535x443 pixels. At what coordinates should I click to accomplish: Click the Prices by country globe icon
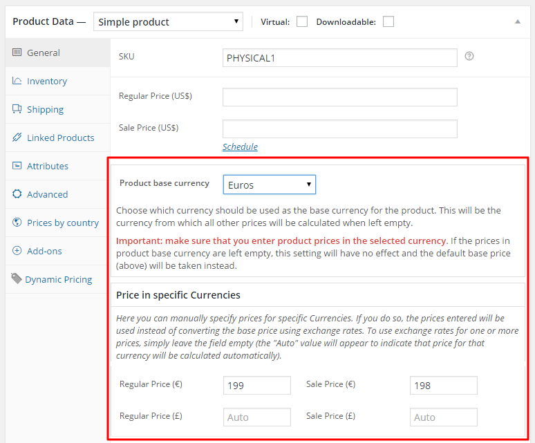click(x=17, y=223)
